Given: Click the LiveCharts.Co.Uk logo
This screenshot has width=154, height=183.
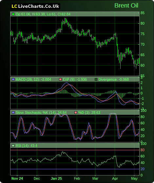Looking at the screenshot, I should (x=35, y=6).
